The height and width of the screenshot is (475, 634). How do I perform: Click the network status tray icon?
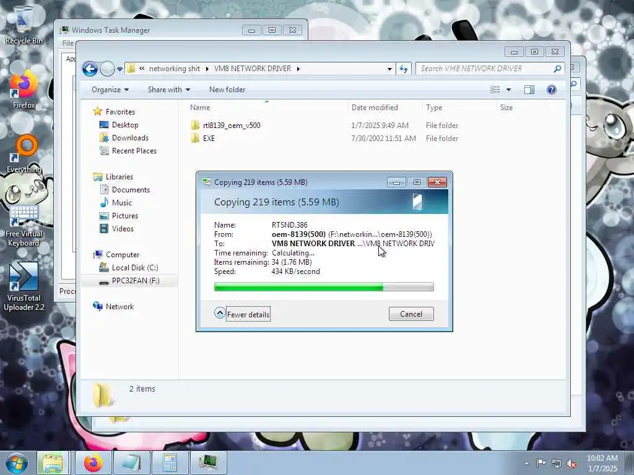point(557,464)
